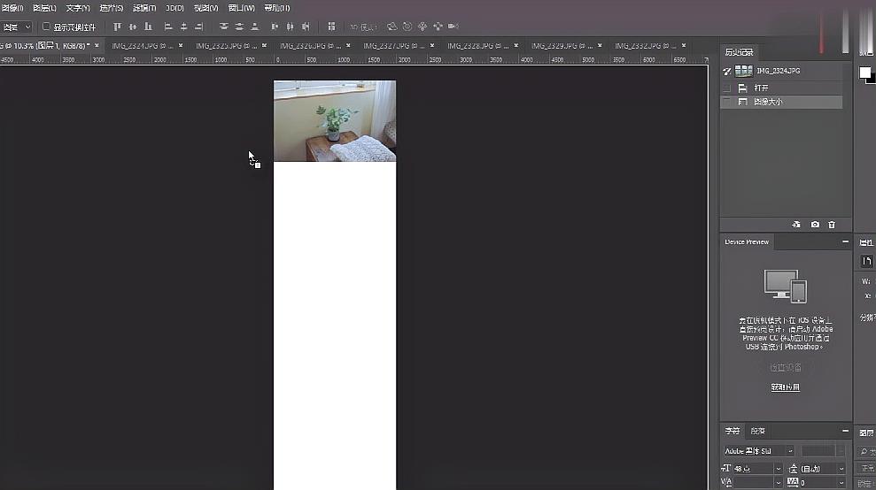Set history brush source box for 打开 state

[x=727, y=88]
